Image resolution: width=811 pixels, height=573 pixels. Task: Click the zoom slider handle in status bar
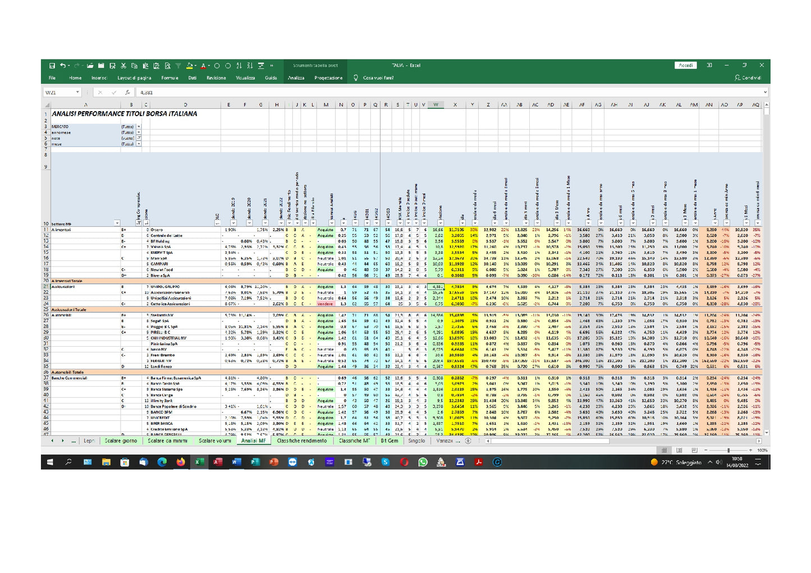coord(728,451)
